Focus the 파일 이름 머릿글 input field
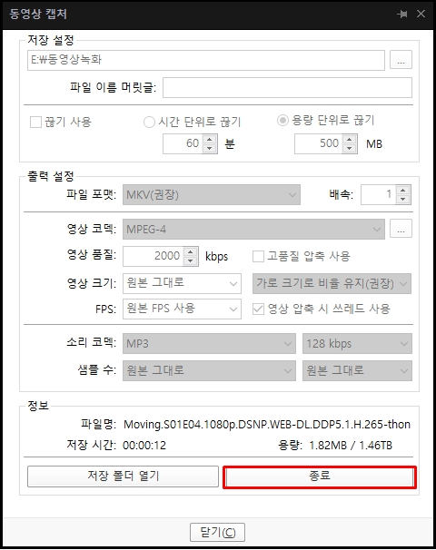 coord(287,87)
